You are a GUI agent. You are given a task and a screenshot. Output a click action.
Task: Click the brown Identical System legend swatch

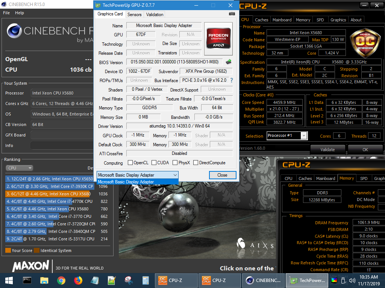coord(36,250)
